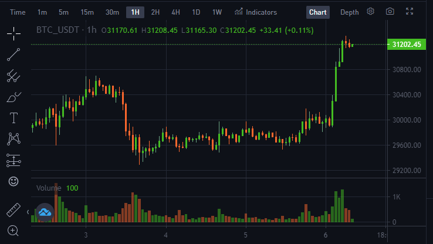Select the trend line drawing tool
Viewport: 433px width, 244px height.
(x=13, y=55)
